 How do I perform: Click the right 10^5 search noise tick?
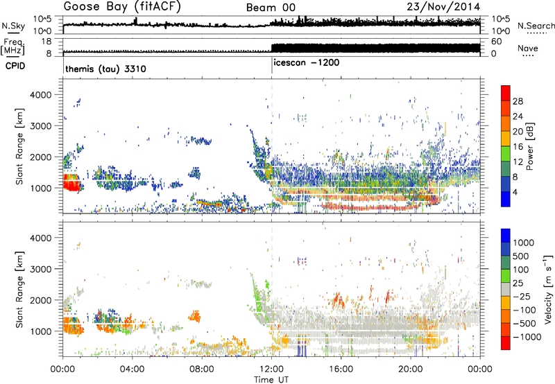[x=500, y=19]
